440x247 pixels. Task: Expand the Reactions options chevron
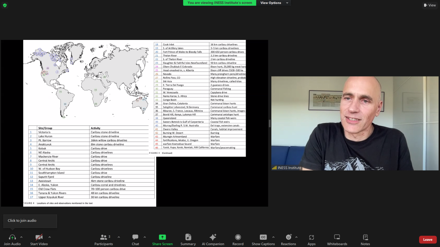(296, 237)
